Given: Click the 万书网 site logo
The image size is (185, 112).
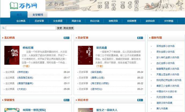Looking at the screenshot, I should 23,5.
